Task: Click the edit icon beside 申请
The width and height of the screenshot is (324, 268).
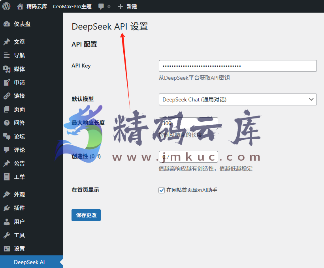Action: click(x=7, y=82)
